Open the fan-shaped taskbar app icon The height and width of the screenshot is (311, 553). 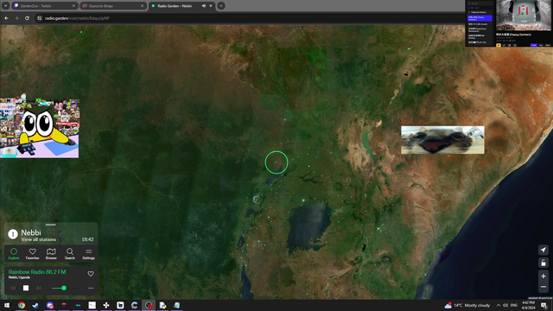coord(106,305)
